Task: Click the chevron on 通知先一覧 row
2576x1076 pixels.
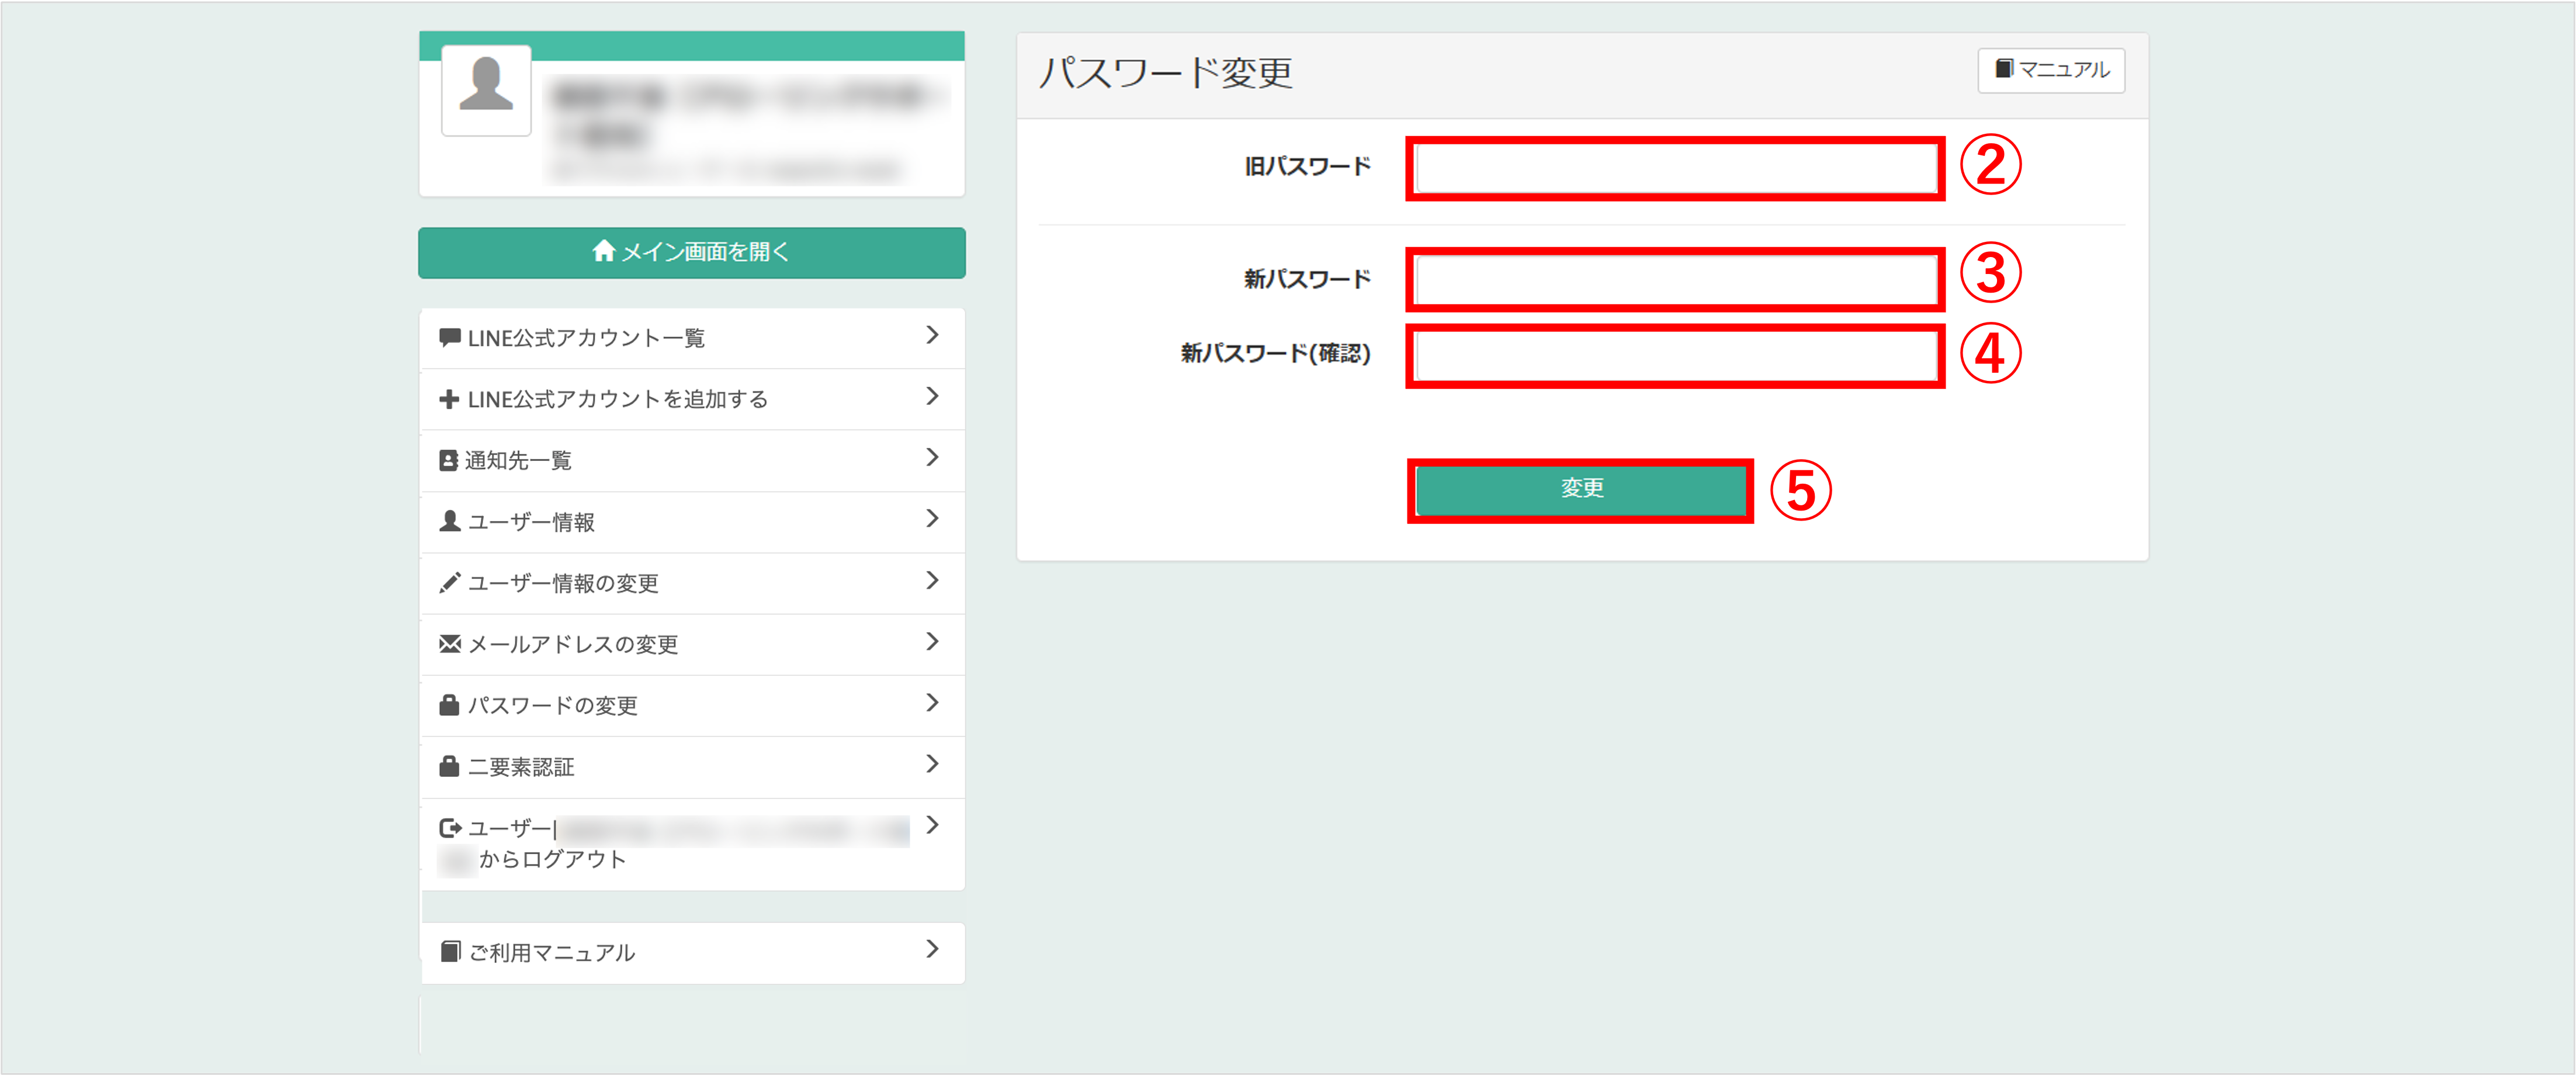Action: click(932, 458)
